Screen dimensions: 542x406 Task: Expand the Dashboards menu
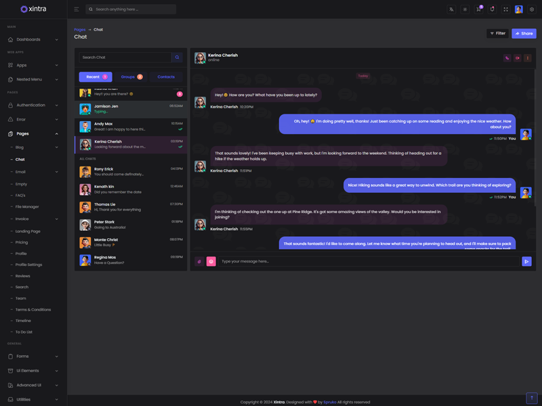coord(33,39)
